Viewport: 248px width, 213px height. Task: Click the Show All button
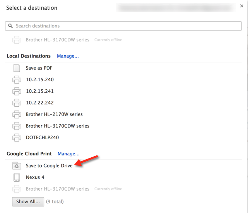[x=28, y=202]
